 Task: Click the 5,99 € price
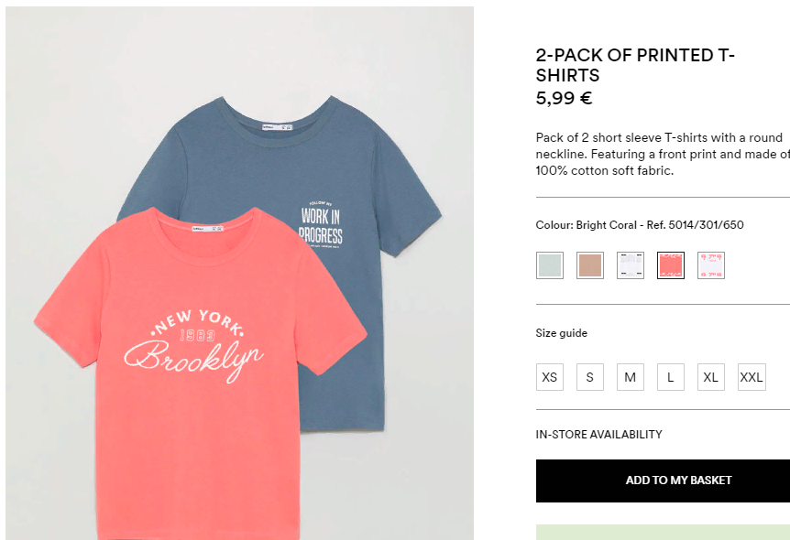click(564, 99)
